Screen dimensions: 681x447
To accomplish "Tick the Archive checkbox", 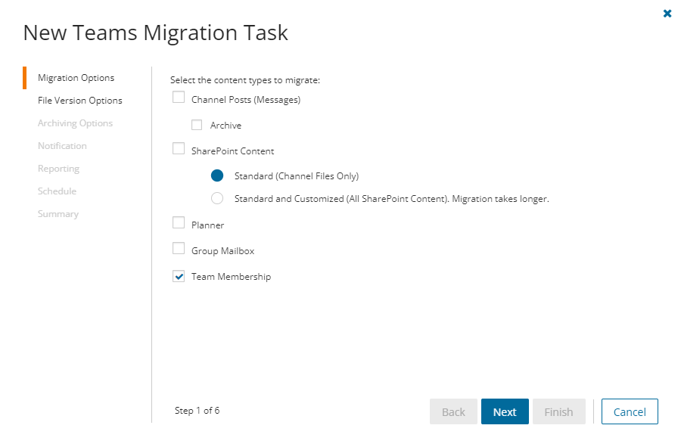I will pos(197,125).
